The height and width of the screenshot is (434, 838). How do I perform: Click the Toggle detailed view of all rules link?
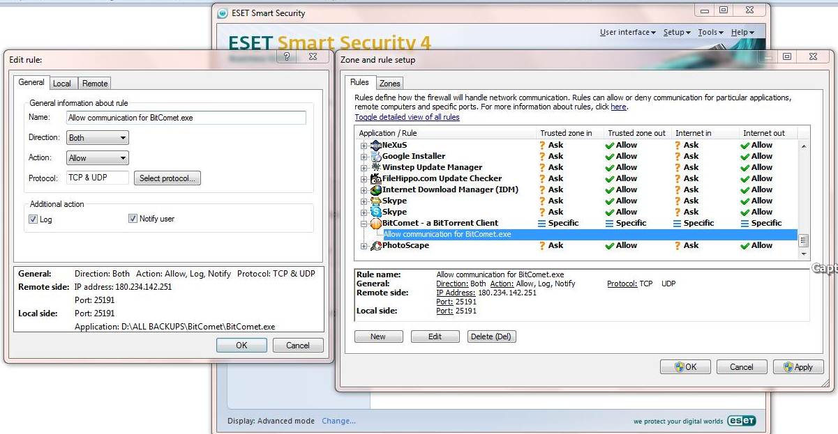tap(407, 117)
